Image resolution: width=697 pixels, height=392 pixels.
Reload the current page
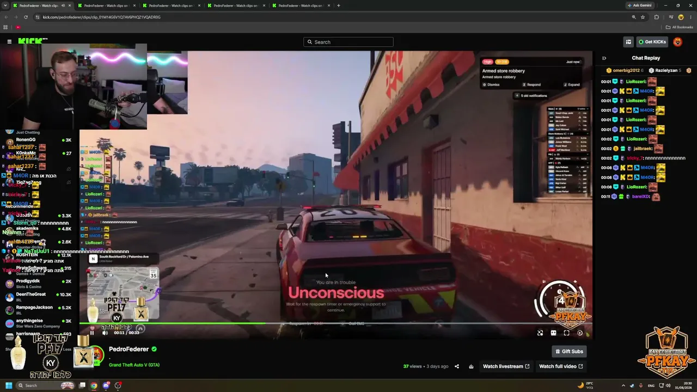pyautogui.click(x=26, y=17)
